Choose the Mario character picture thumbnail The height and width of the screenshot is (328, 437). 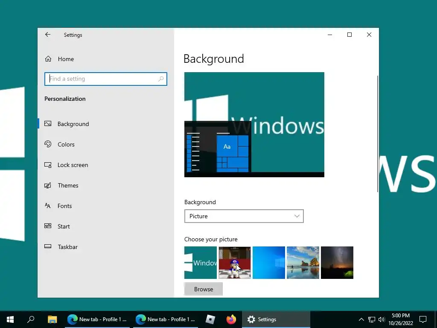click(235, 263)
